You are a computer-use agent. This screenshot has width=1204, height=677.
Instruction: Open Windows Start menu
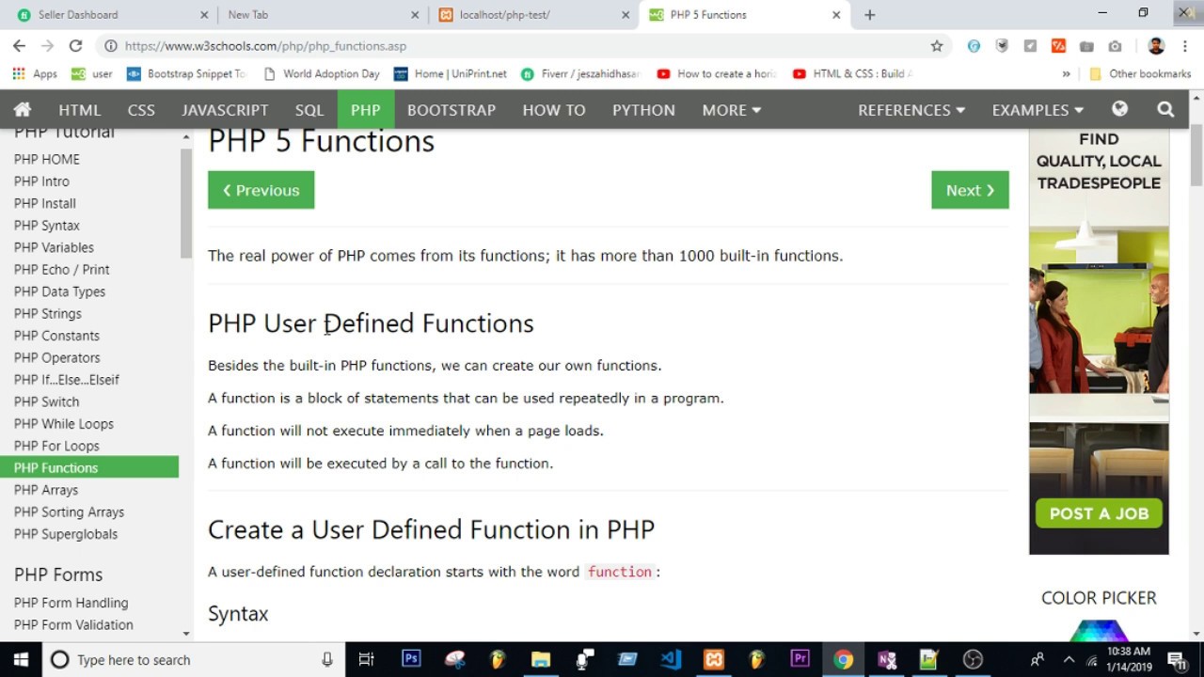click(x=21, y=659)
